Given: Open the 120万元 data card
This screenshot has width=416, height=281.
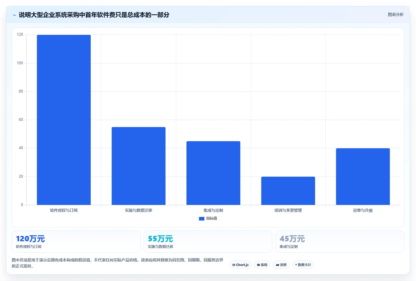Looking at the screenshot, I should 76,242.
